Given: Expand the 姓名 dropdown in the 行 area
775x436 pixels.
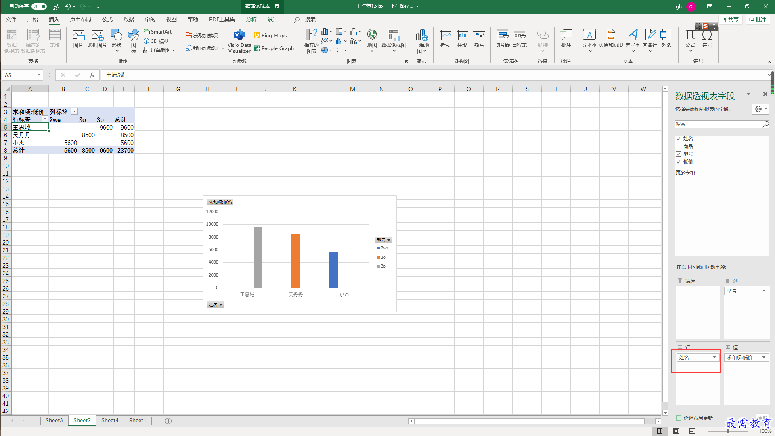Looking at the screenshot, I should point(714,358).
